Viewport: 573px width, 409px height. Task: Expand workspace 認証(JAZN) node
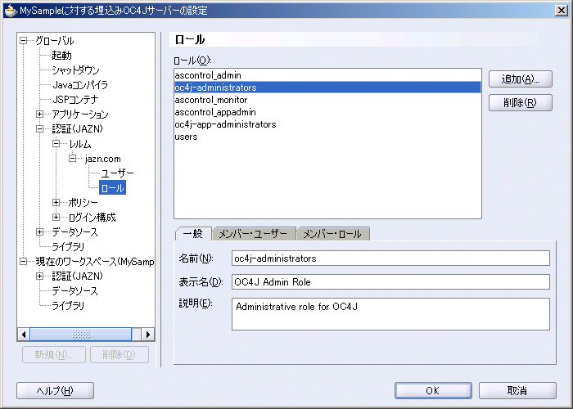[39, 276]
